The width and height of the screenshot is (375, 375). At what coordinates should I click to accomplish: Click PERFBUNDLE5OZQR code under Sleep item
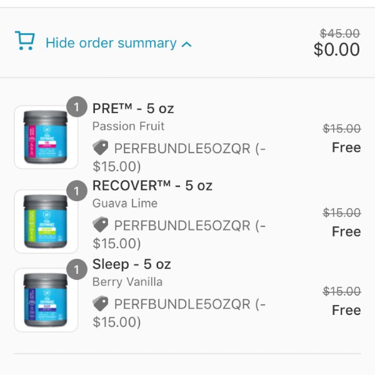pyautogui.click(x=182, y=304)
